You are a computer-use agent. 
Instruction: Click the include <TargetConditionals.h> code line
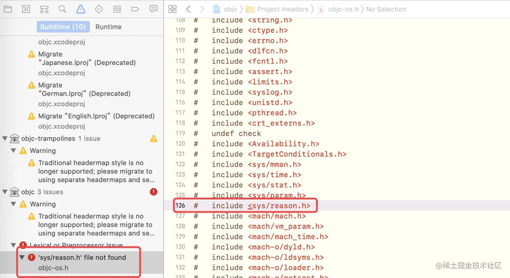point(270,154)
